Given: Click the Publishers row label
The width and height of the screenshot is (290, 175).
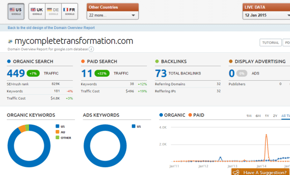Looking at the screenshot, I should point(237,84).
